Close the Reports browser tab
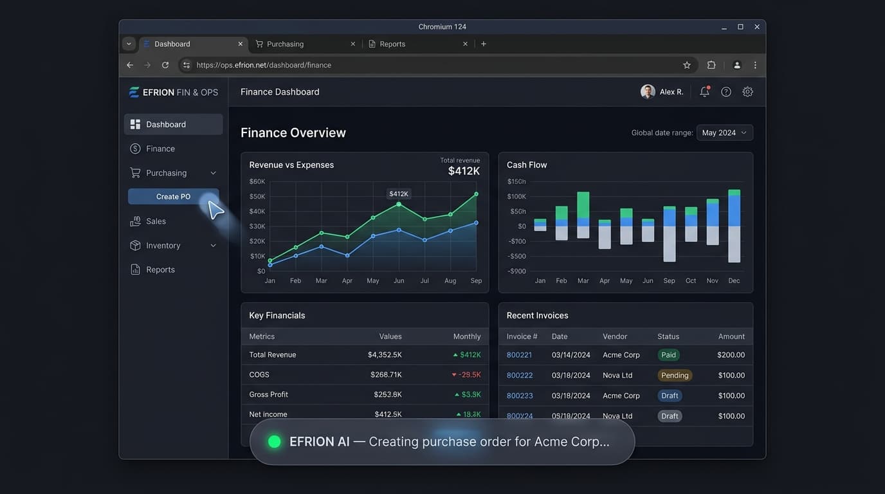Viewport: 885px width, 494px height. [465, 44]
